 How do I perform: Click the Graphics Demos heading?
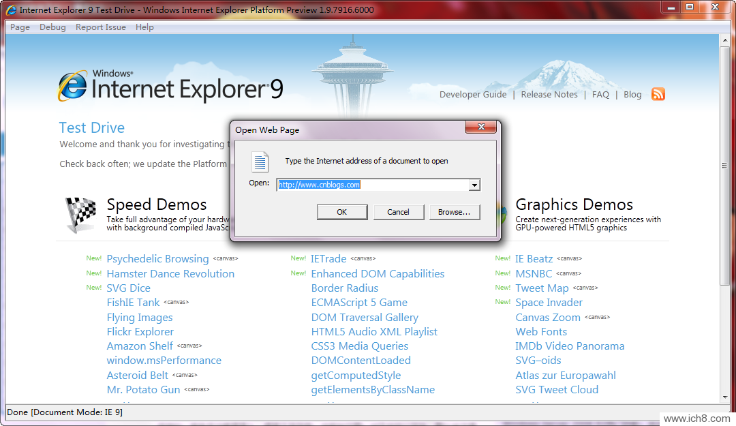pyautogui.click(x=574, y=204)
